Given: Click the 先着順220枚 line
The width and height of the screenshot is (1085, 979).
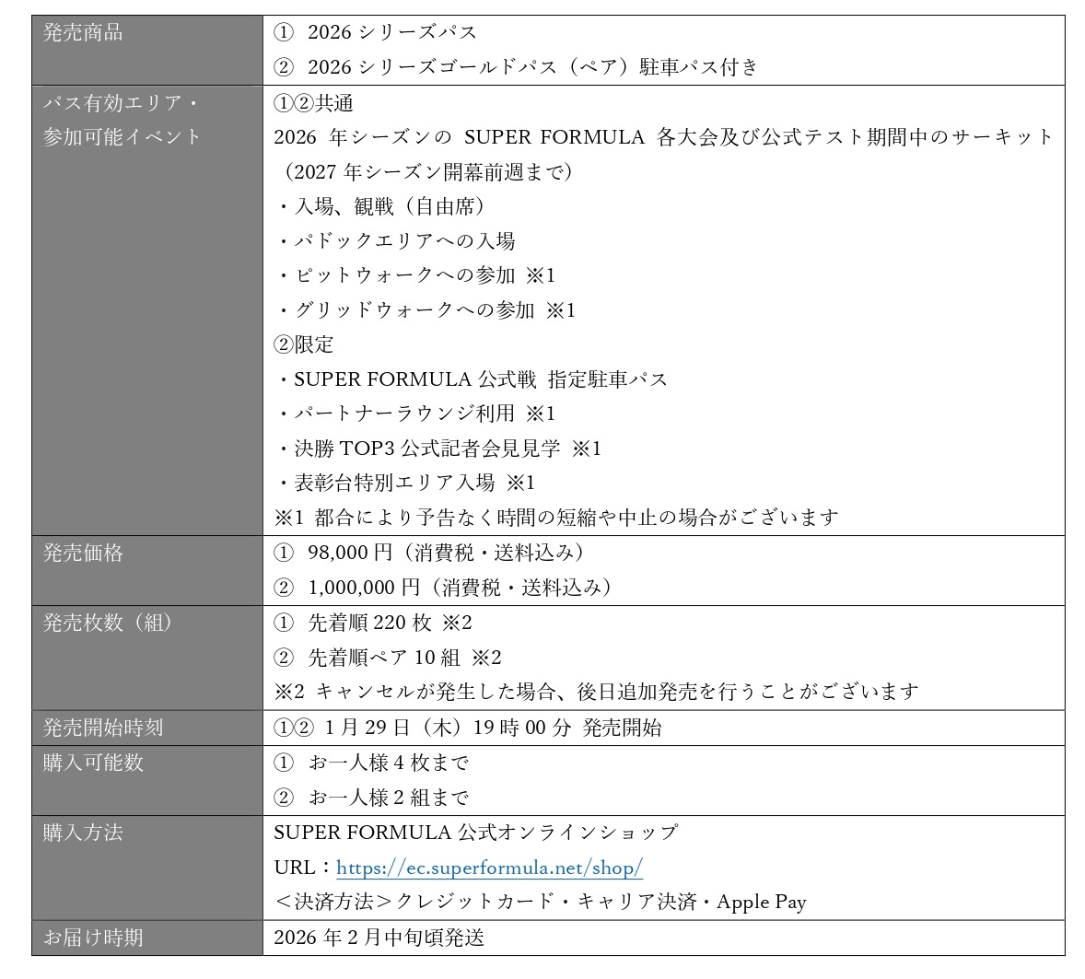Looking at the screenshot, I should [373, 623].
